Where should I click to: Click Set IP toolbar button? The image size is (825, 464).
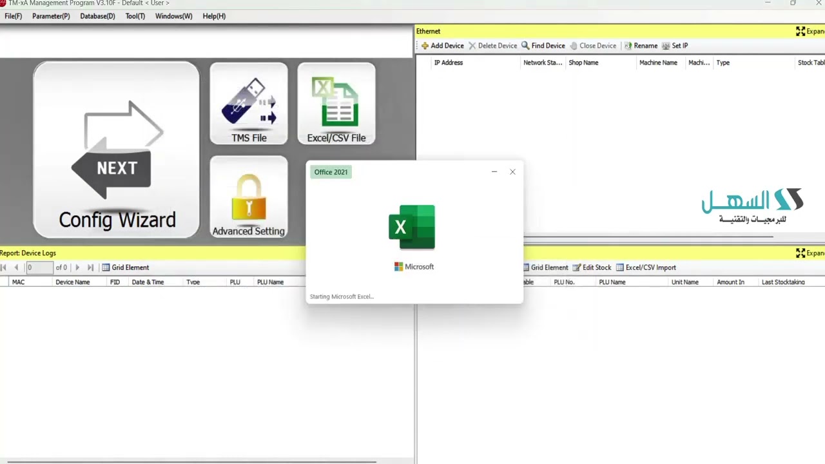click(675, 46)
